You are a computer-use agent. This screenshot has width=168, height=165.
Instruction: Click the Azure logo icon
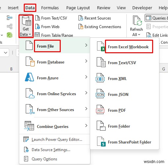[29, 77]
